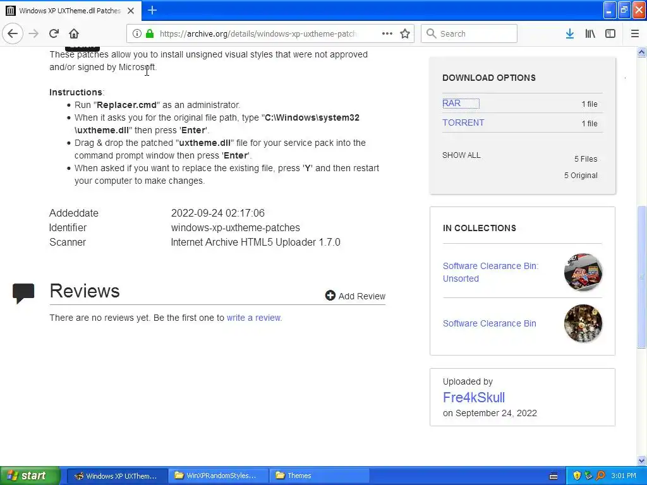Switch to the Firefox taskbar button
647x485 pixels.
[x=117, y=476]
